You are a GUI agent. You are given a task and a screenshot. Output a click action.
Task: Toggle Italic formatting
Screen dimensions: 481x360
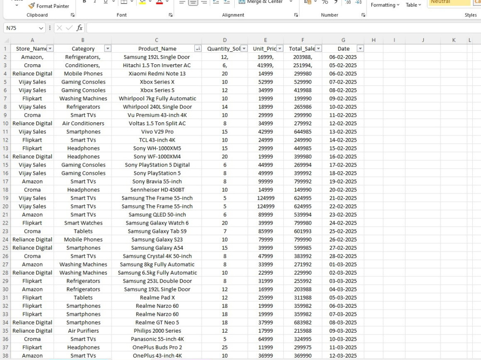pos(95,1)
